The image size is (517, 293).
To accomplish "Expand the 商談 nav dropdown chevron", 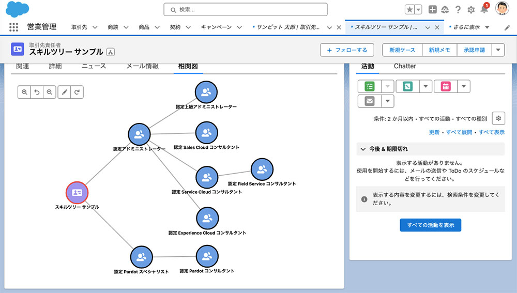I will [126, 27].
